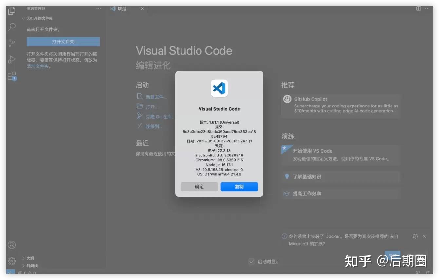The image size is (439, 280).
Task: Click the 打开文件夹 button
Action: coord(63,41)
